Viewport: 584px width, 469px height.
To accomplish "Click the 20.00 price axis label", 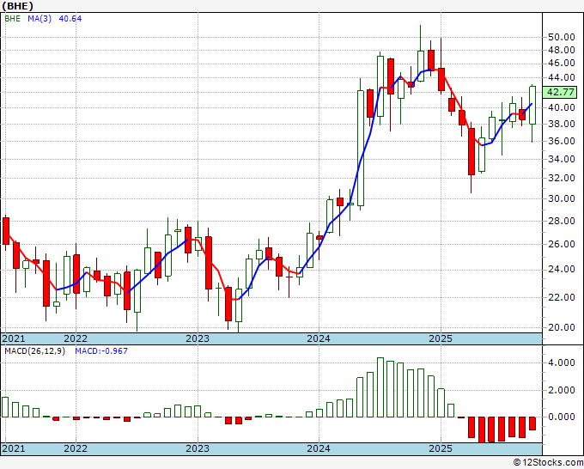I will 561,327.
